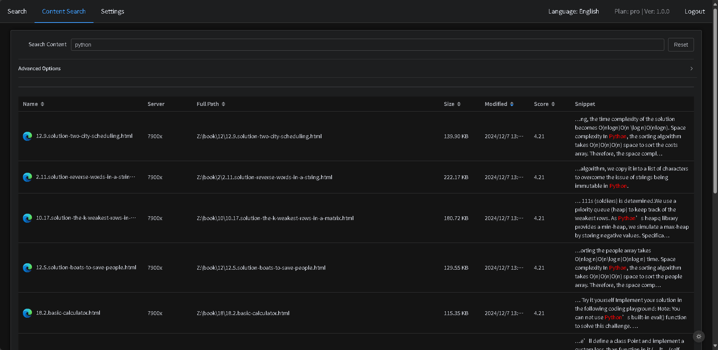Image resolution: width=718 pixels, height=350 pixels.
Task: Click the file icon next to 2.11.solution-reverse-words-in-a-string.html
Action: pos(27,177)
